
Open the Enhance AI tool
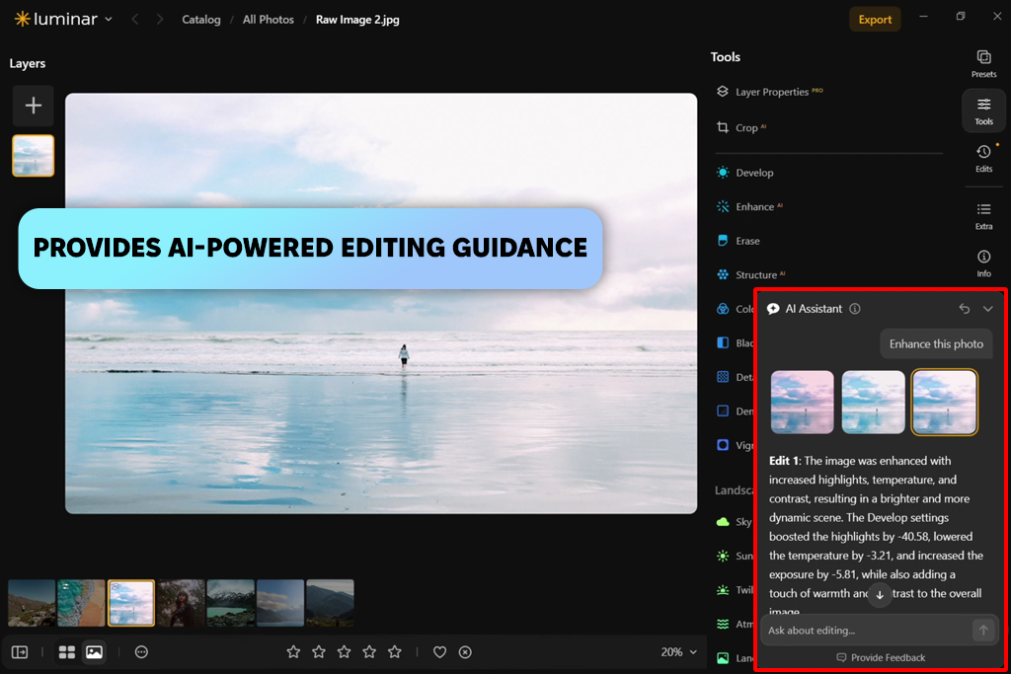[749, 207]
